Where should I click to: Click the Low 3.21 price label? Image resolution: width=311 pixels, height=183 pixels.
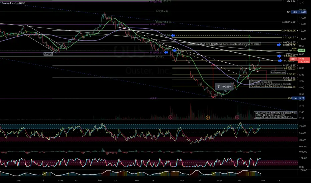point(299,98)
